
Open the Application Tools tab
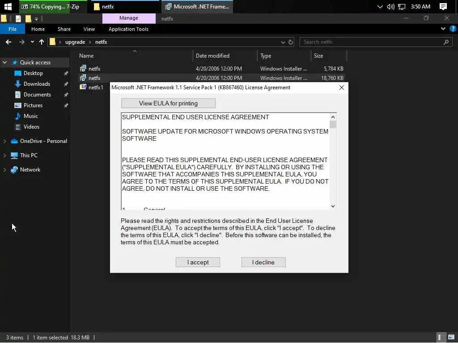click(x=128, y=29)
